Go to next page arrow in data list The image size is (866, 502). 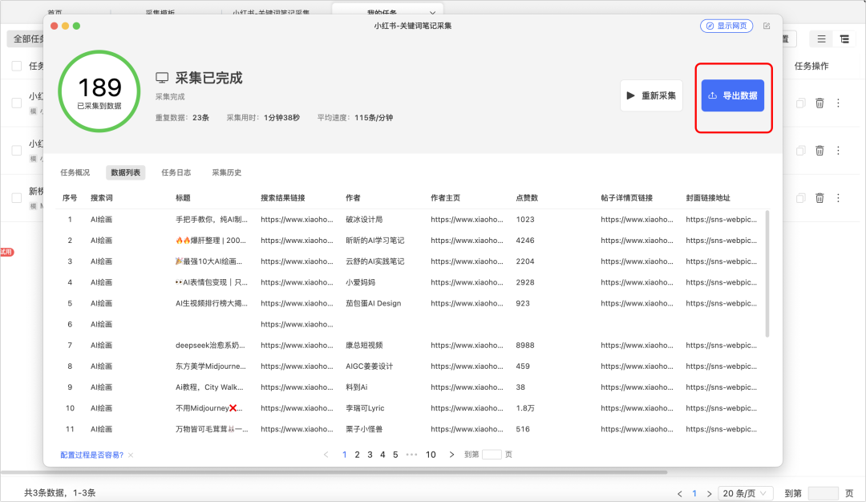pos(451,455)
